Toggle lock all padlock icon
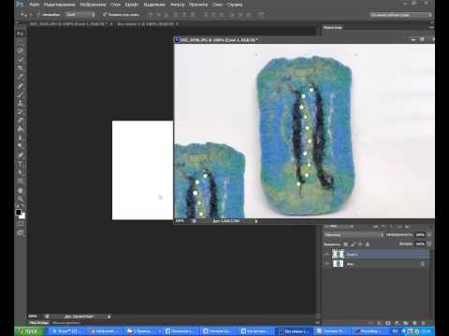This screenshot has width=449, height=336. point(368,245)
